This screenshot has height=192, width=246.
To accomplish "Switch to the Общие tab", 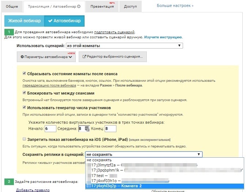I will pyautogui.click(x=12, y=7).
